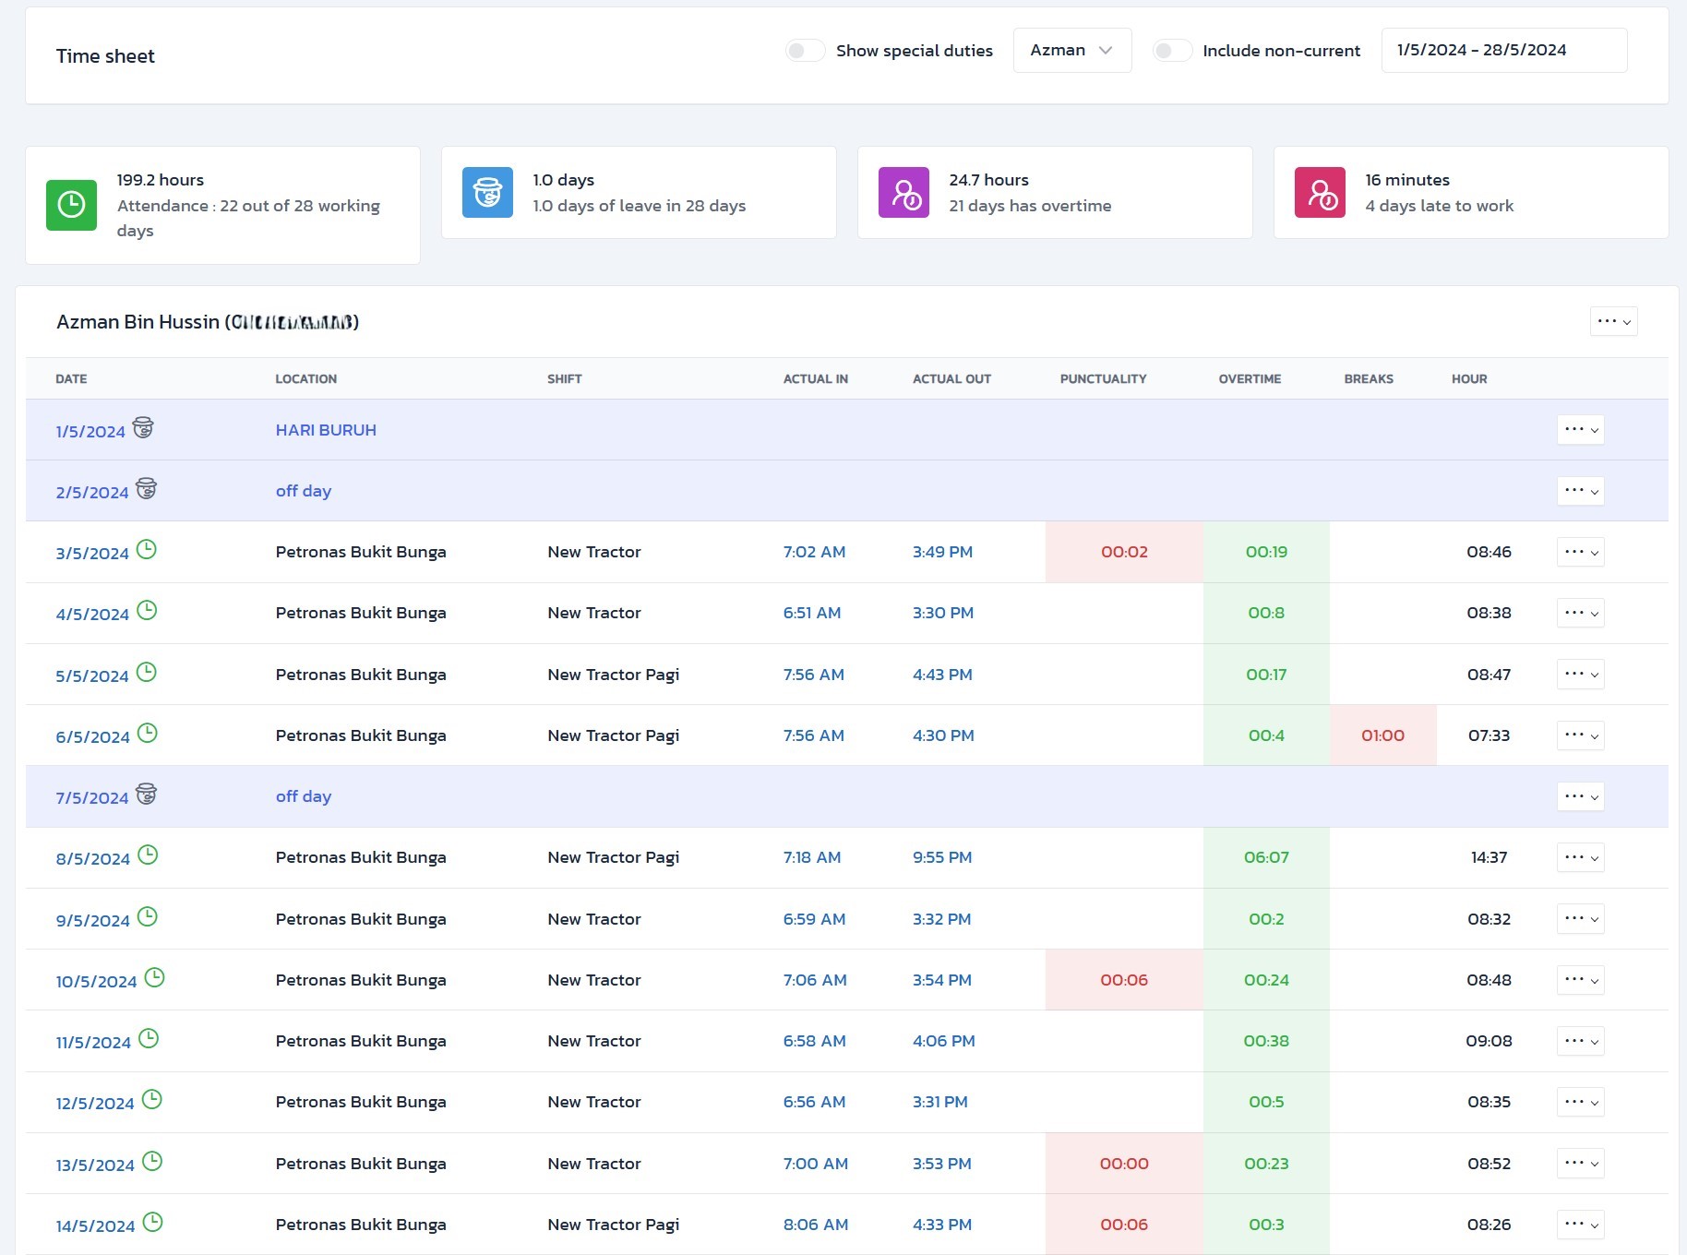Click the purple overtime hours icon
Screen dimensions: 1687x1255
(903, 192)
